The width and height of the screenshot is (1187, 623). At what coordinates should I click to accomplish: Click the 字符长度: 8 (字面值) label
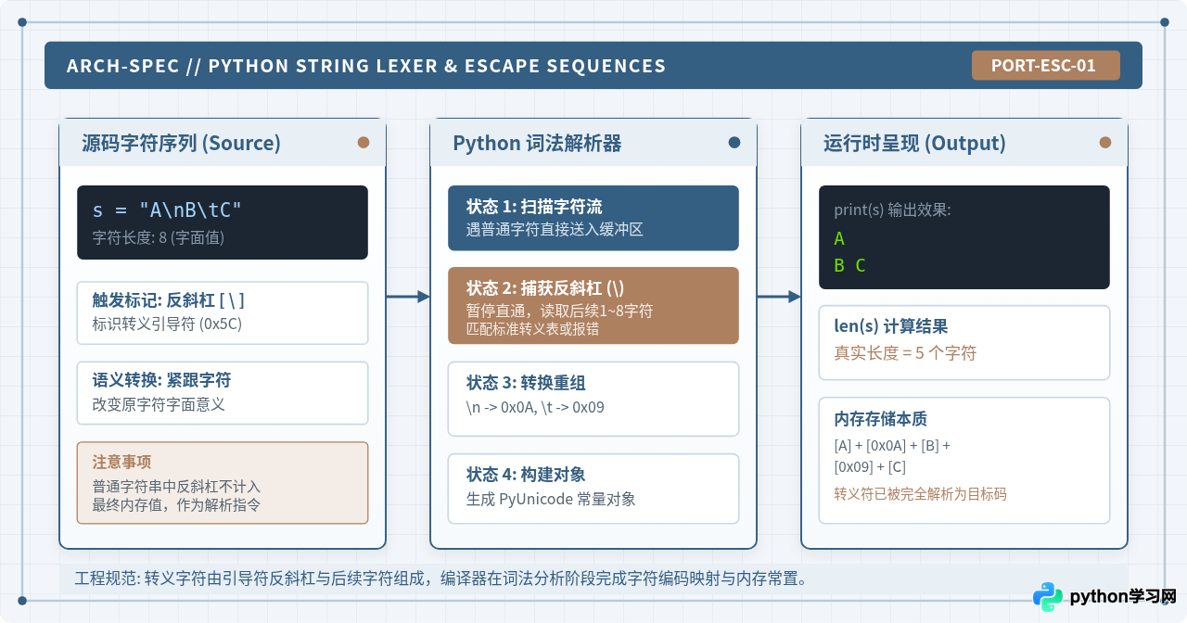[158, 237]
